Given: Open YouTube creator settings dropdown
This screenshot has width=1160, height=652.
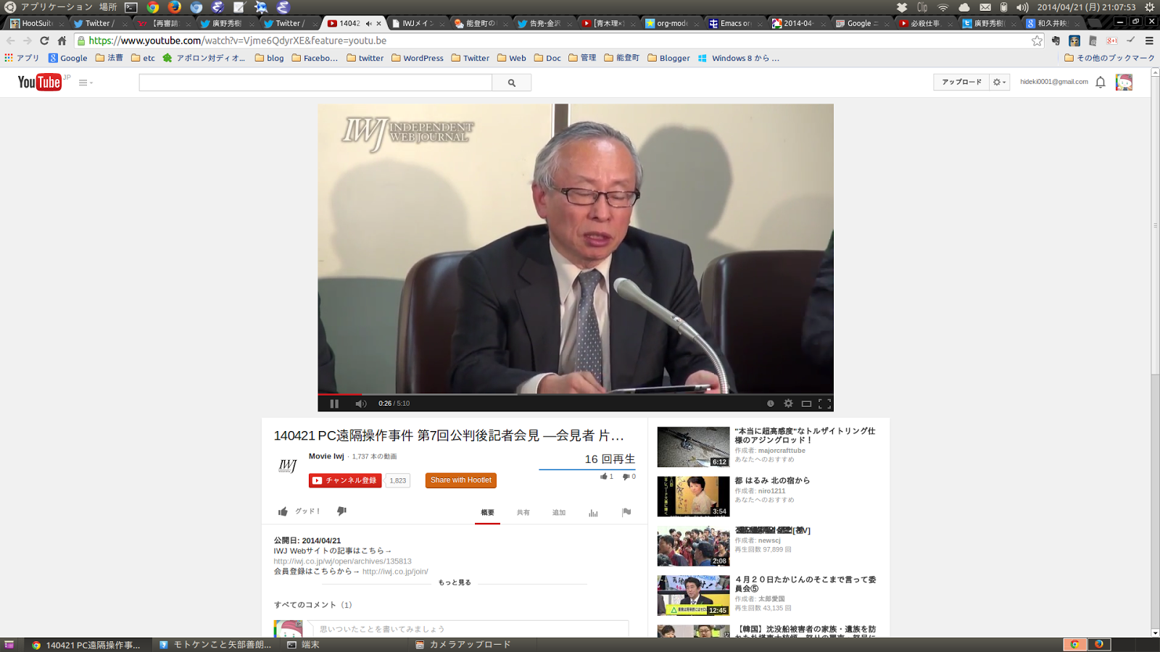Looking at the screenshot, I should [999, 82].
